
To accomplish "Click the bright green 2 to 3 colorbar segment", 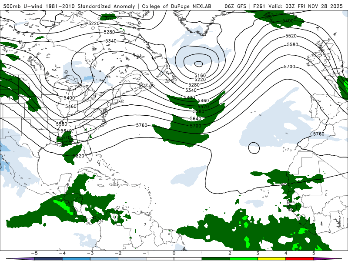I will 244,259.
